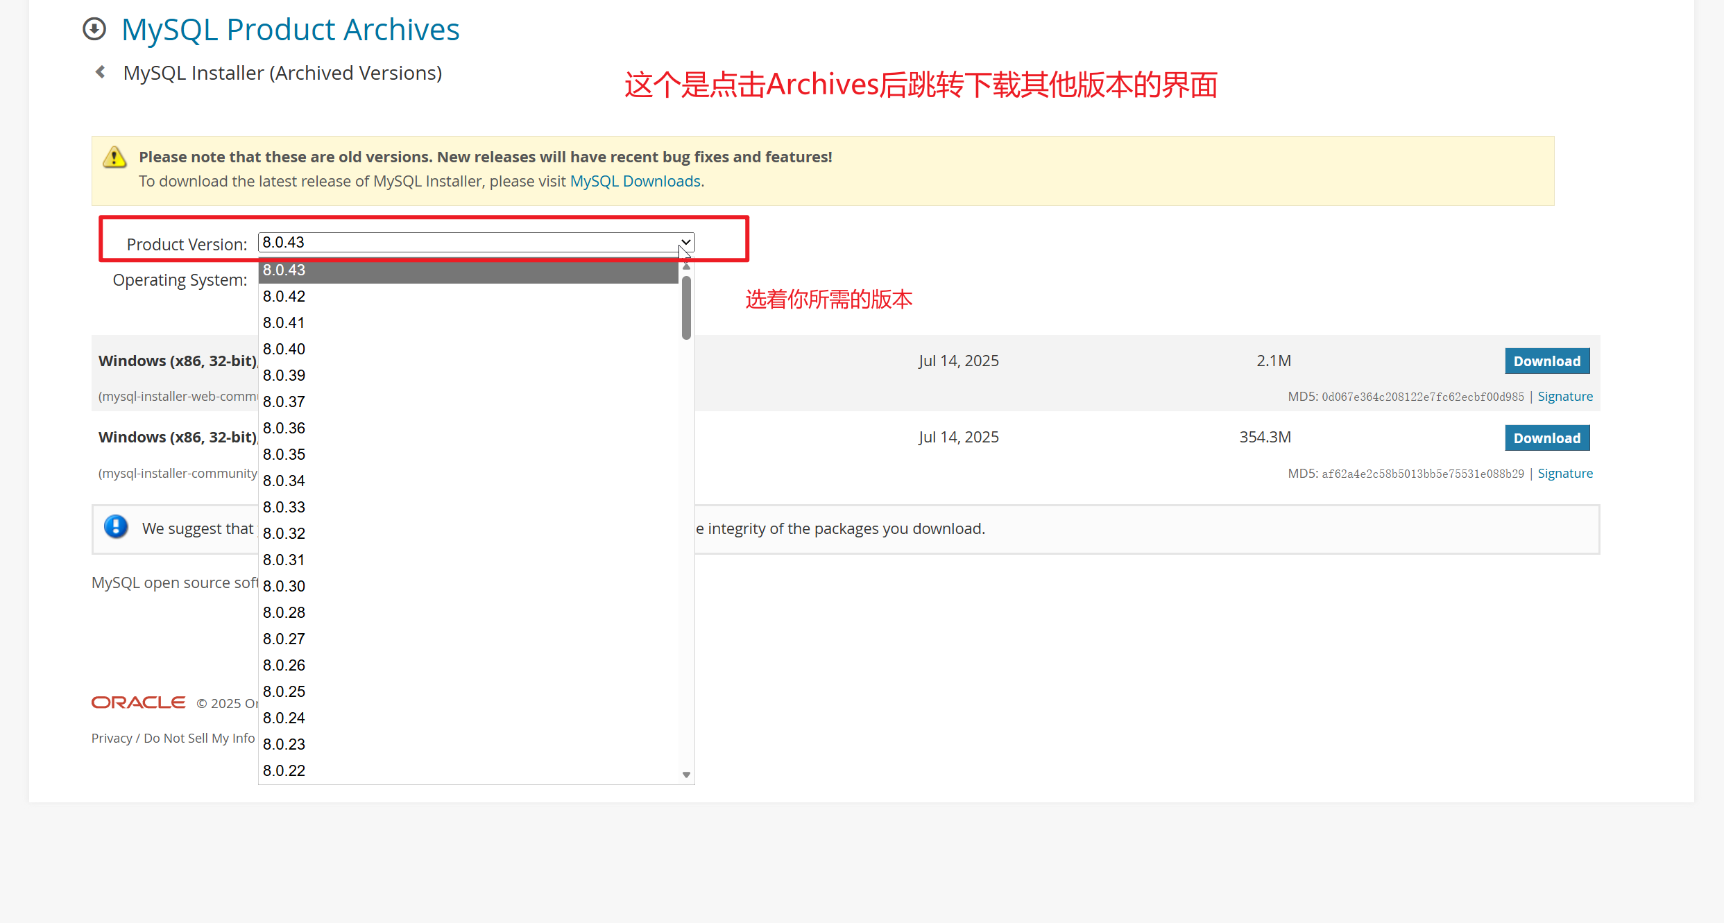Click the back chevron next to MySQL Installer

tap(101, 72)
